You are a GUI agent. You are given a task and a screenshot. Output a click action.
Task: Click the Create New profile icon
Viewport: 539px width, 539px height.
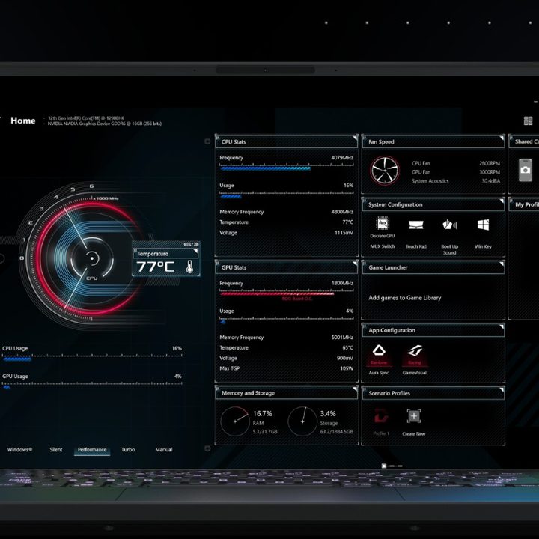coord(414,416)
